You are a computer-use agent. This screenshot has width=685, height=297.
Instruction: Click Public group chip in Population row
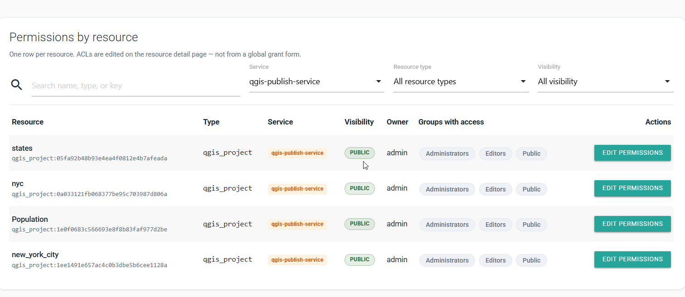tap(531, 225)
